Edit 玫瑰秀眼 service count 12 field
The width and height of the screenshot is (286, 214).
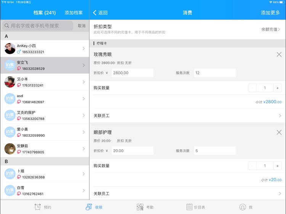point(215,73)
